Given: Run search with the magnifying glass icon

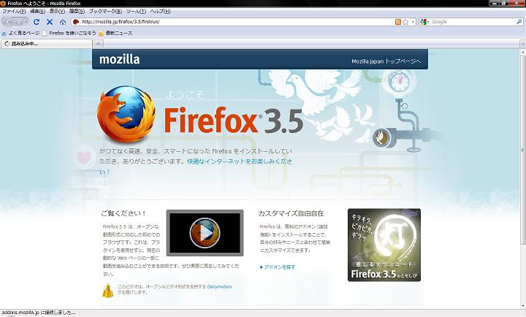Looking at the screenshot, I should (x=519, y=22).
